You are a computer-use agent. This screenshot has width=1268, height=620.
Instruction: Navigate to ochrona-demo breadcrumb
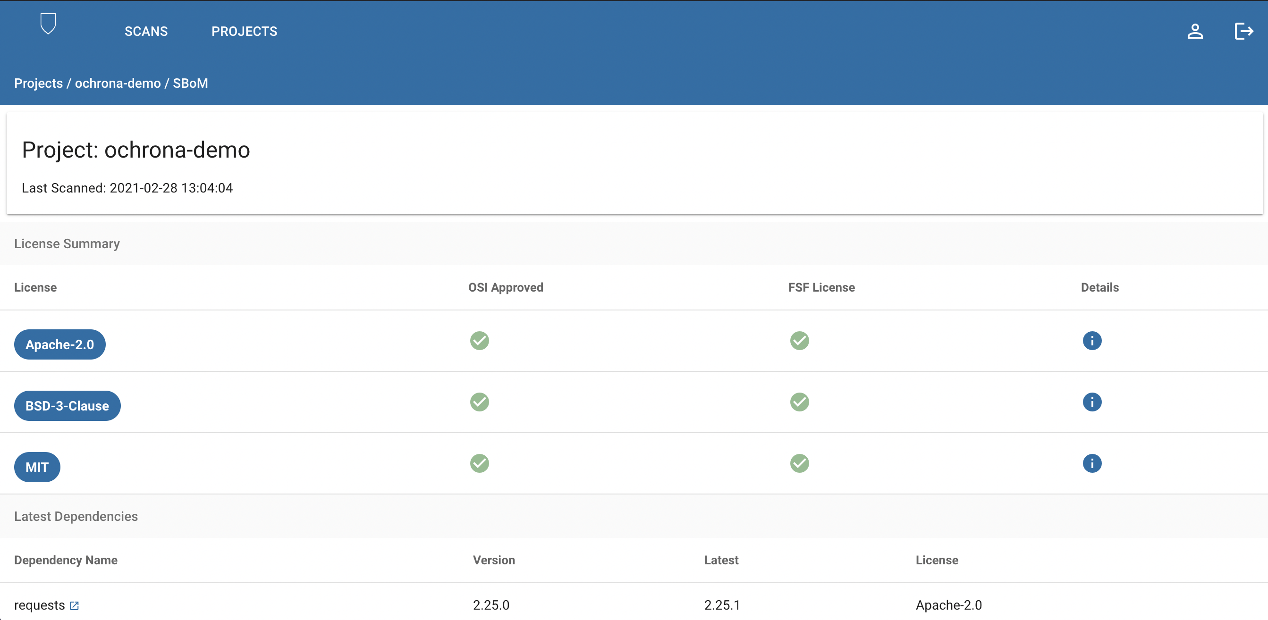pyautogui.click(x=118, y=83)
